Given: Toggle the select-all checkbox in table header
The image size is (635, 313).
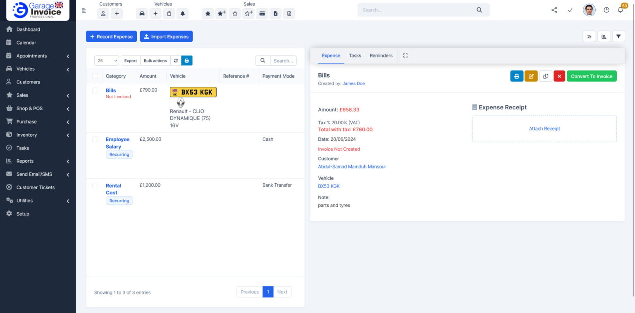Looking at the screenshot, I should pyautogui.click(x=95, y=76).
